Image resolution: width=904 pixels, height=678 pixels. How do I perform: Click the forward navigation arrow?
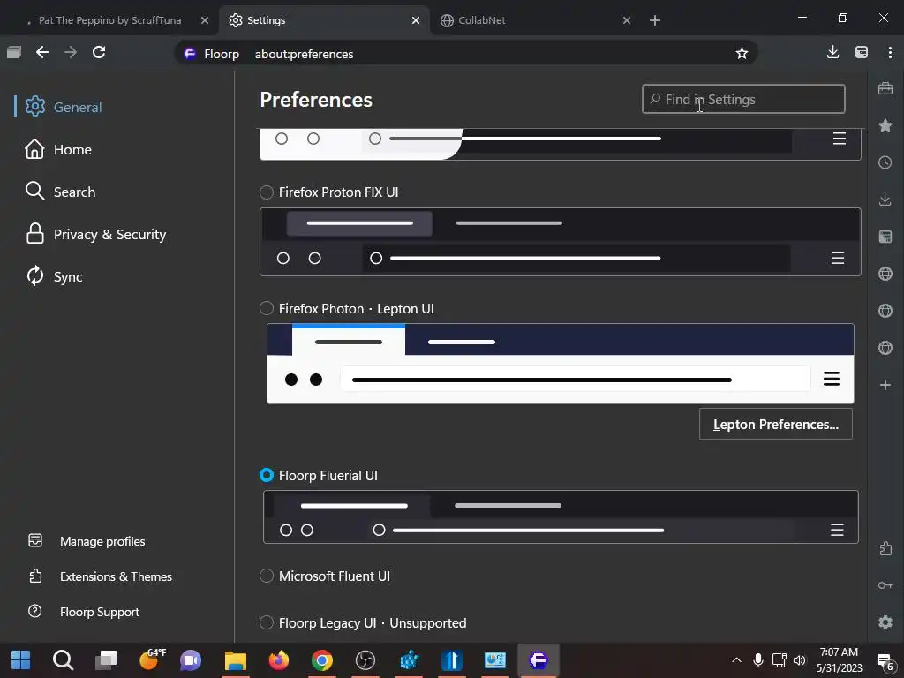71,52
